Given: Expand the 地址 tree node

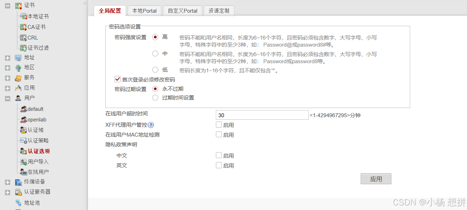Looking at the screenshot, I should [7, 58].
